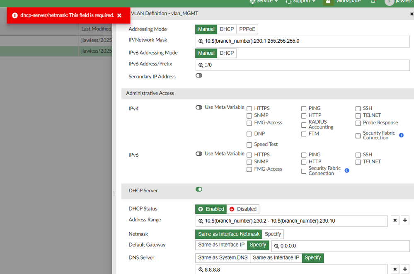The width and height of the screenshot is (414, 274).
Task: Click info icon beside IPv4 Security Fabric Connection
Action: coord(401,135)
